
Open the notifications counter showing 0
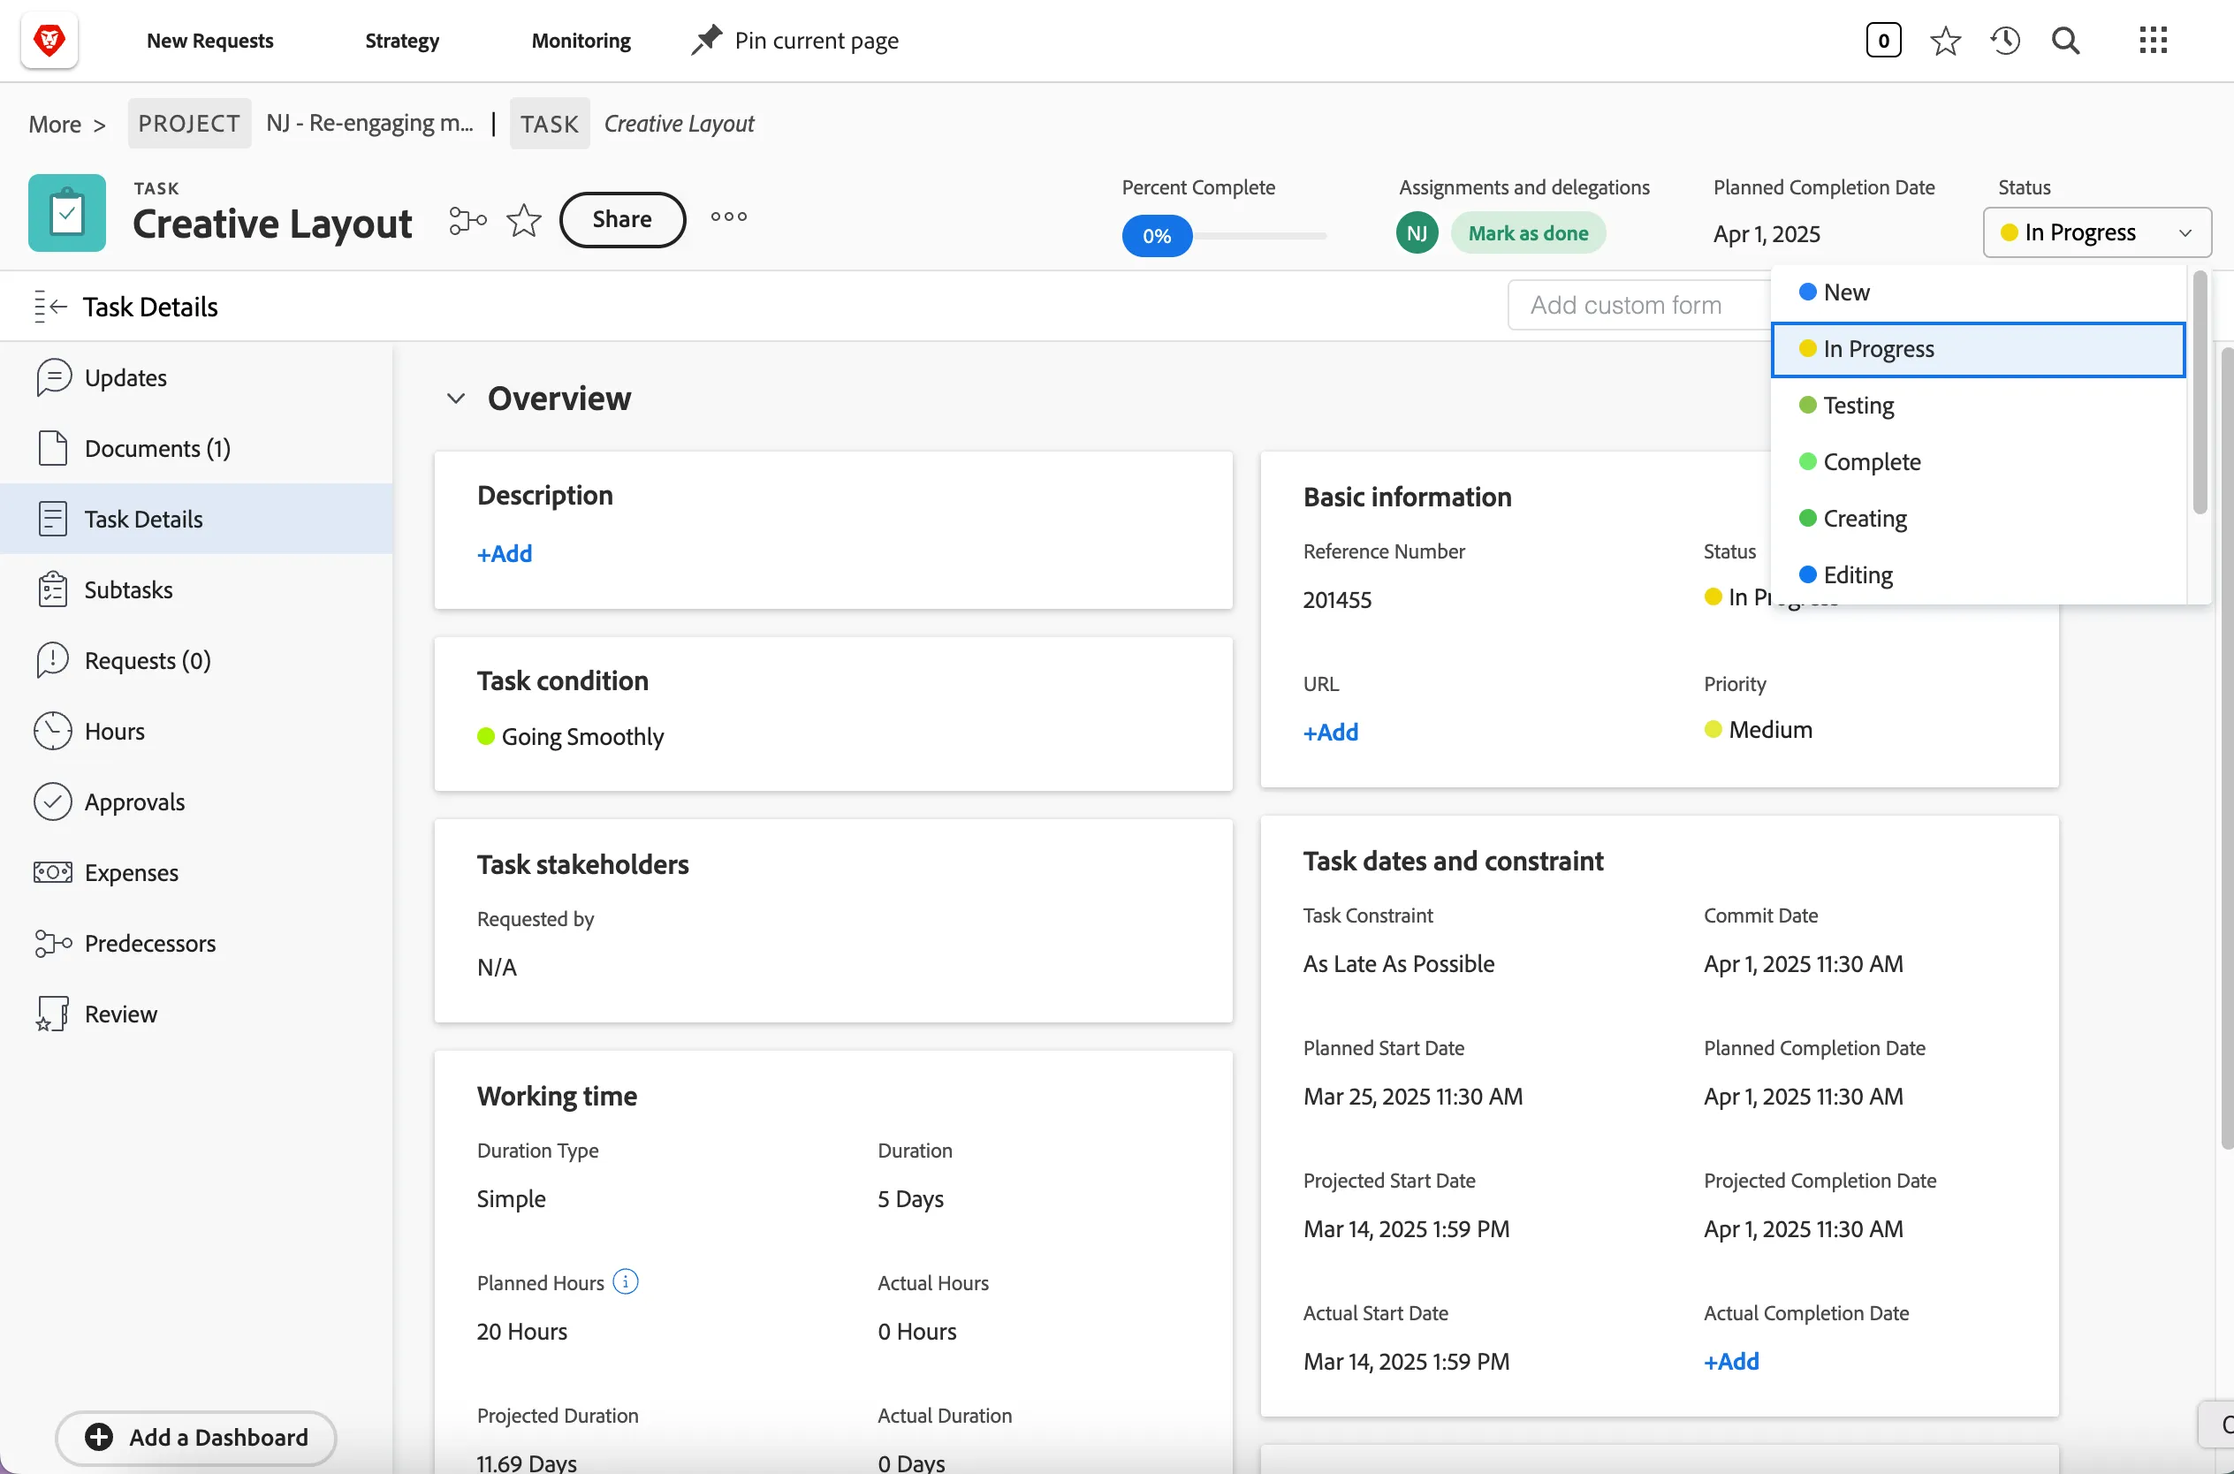pyautogui.click(x=1882, y=41)
